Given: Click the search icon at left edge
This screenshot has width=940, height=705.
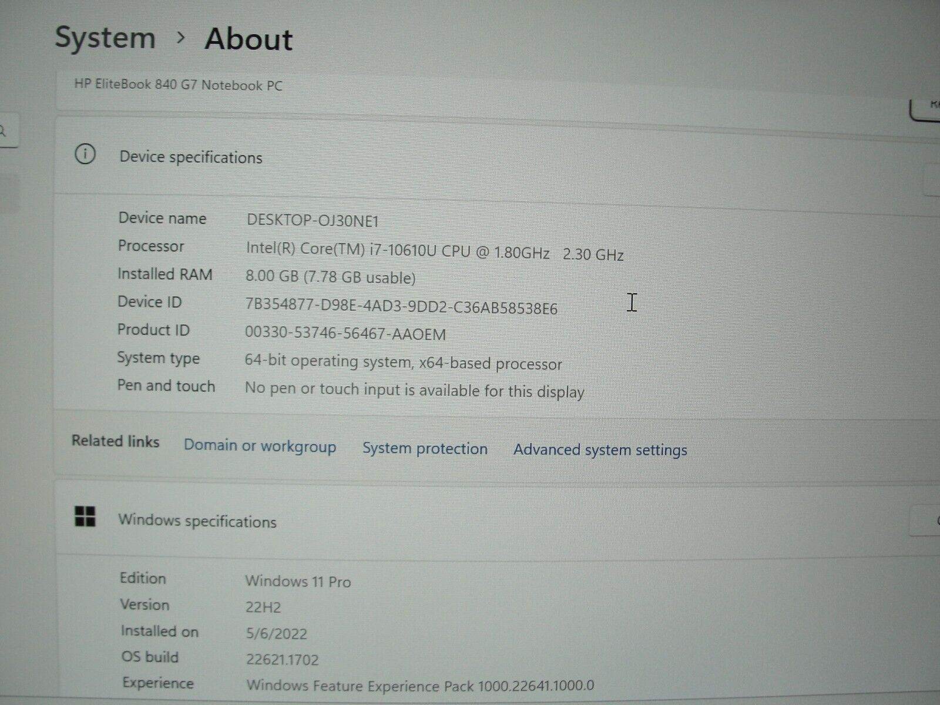Looking at the screenshot, I should (5, 130).
